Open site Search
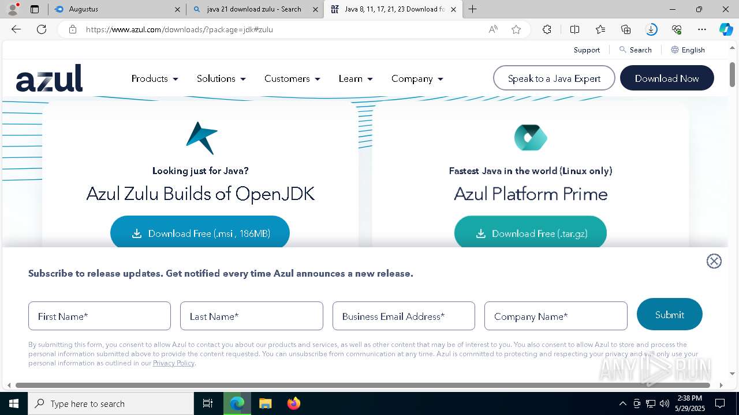739x415 pixels. [x=635, y=50]
